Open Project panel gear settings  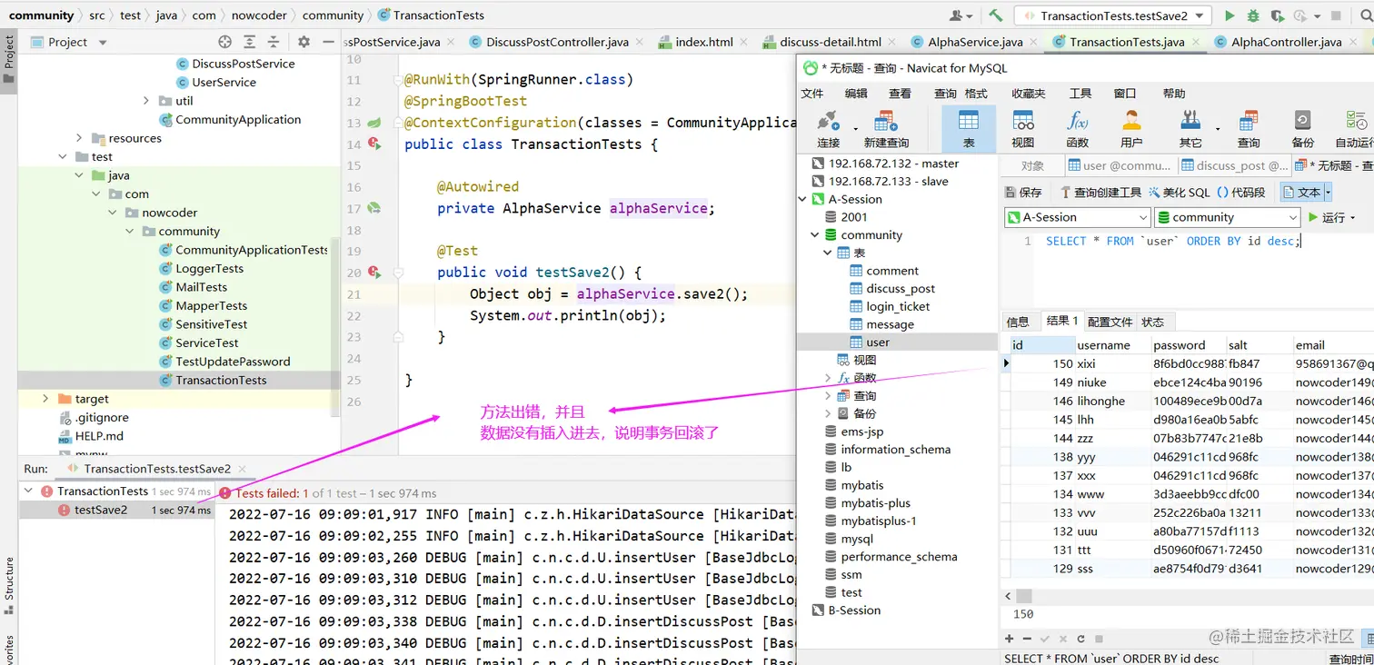pos(304,42)
